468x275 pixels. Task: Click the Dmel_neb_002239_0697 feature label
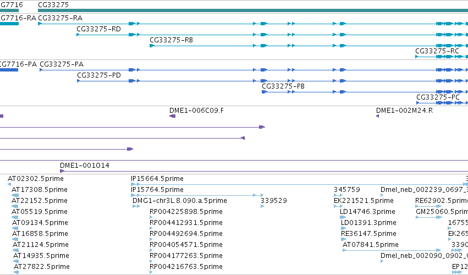(x=424, y=190)
